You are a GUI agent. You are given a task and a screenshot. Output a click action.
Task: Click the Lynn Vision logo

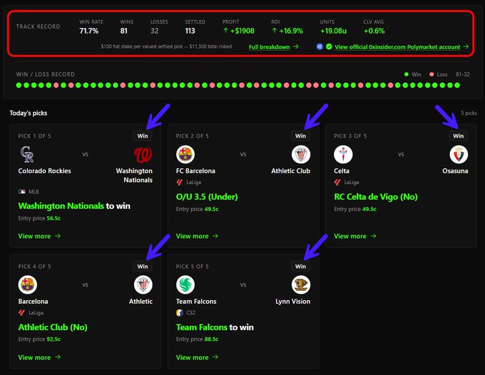(x=301, y=284)
